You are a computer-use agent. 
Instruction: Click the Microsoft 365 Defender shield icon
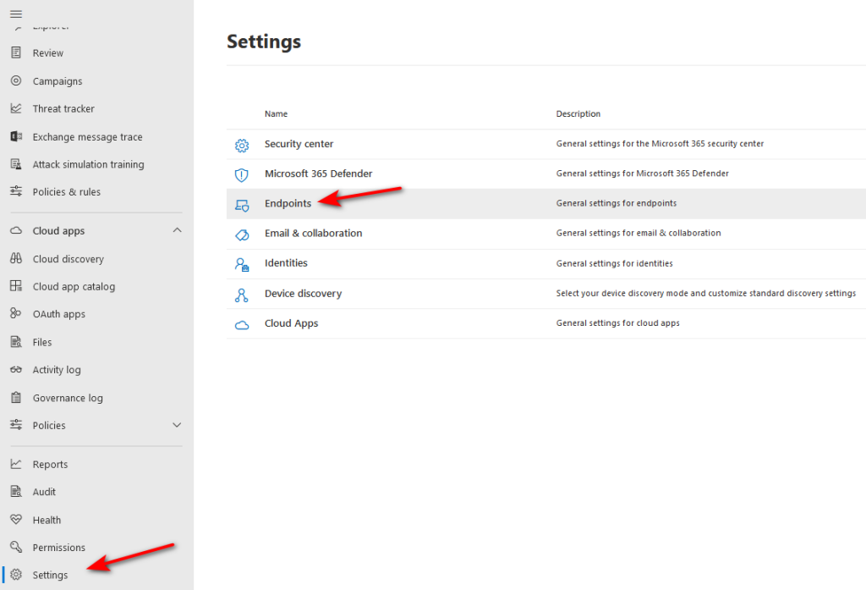click(x=242, y=174)
